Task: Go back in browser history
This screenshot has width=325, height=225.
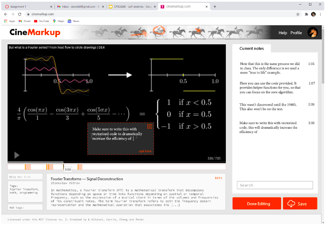Action: pyautogui.click(x=5, y=14)
